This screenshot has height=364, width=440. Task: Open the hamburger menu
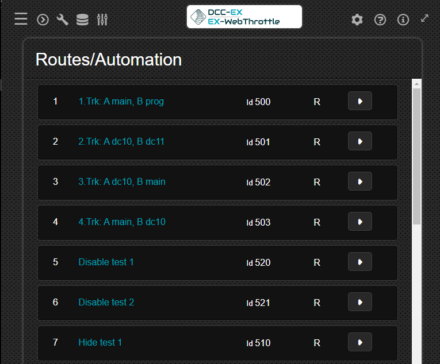pyautogui.click(x=21, y=19)
